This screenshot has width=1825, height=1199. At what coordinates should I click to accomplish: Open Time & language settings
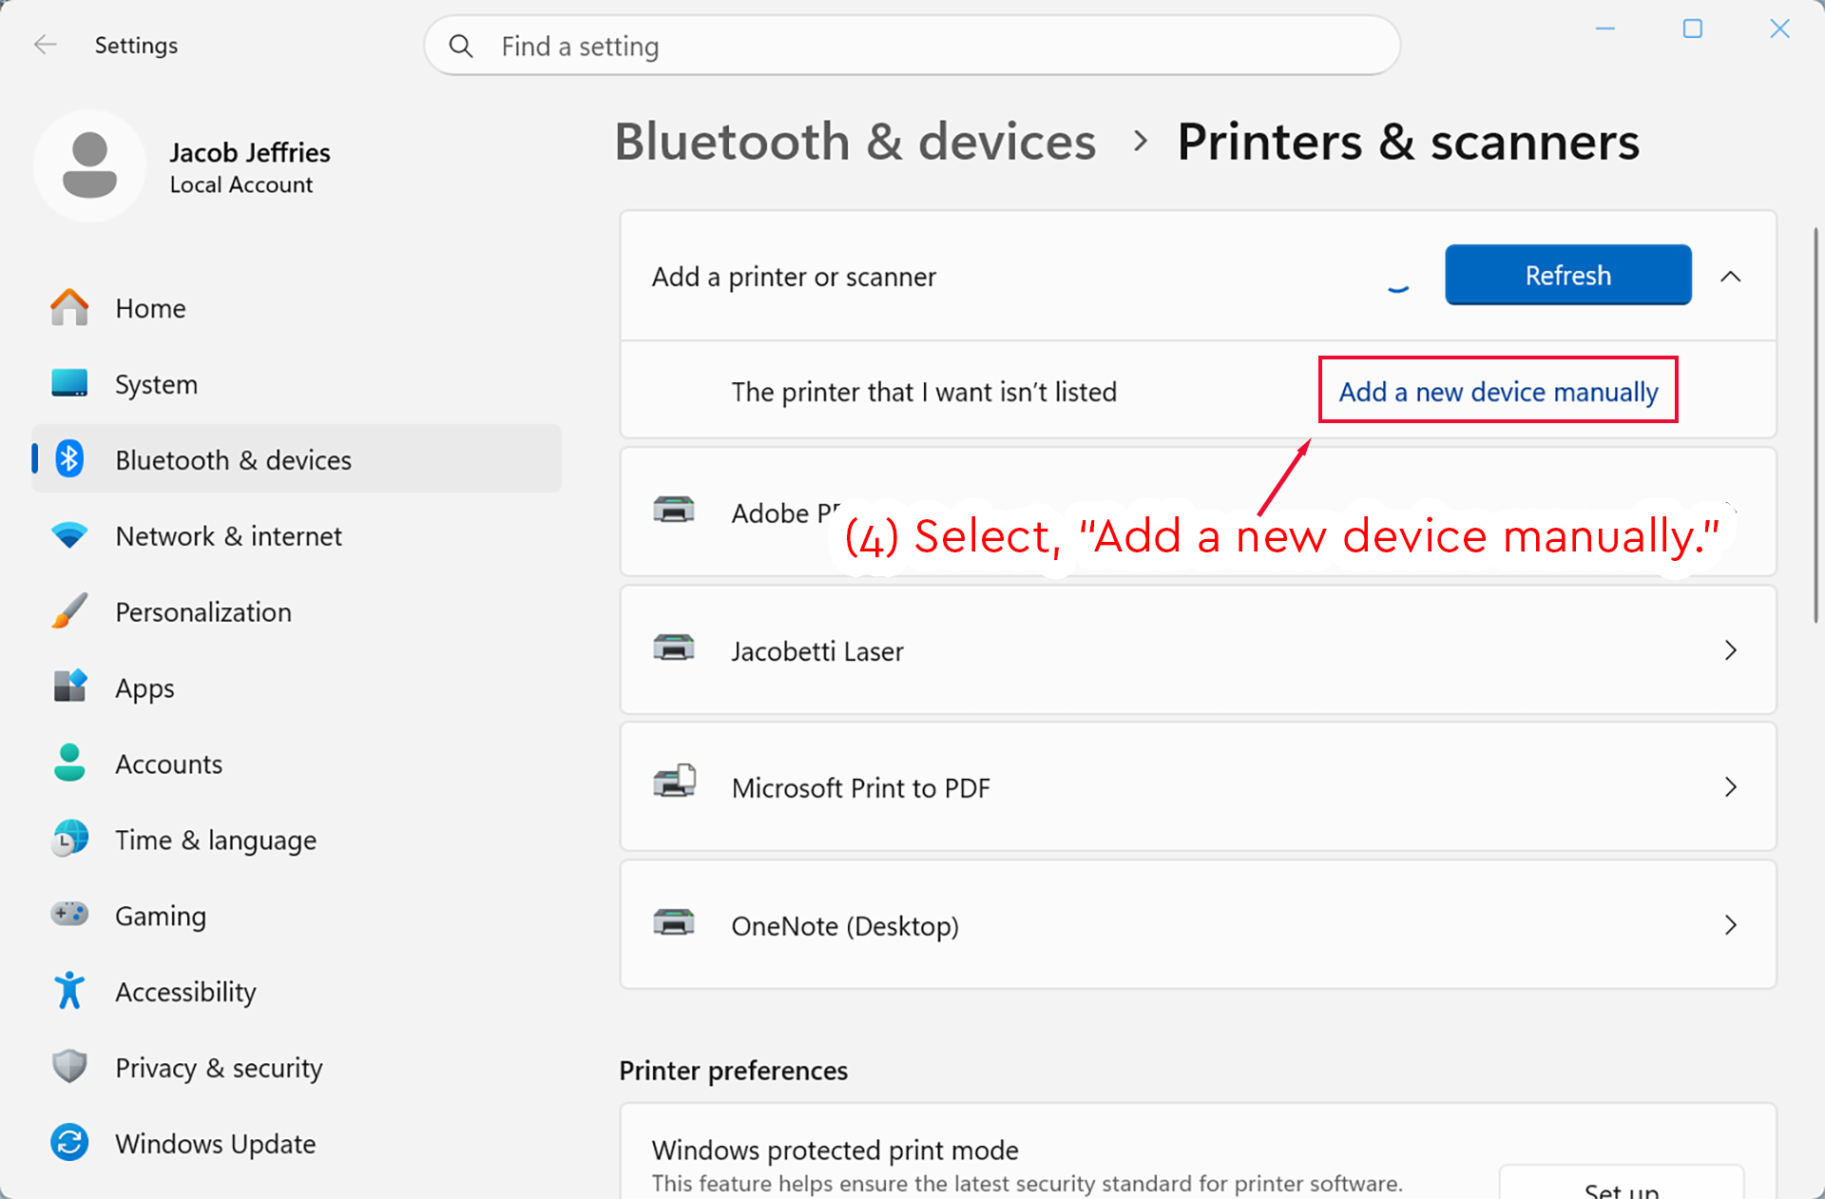tap(297, 841)
